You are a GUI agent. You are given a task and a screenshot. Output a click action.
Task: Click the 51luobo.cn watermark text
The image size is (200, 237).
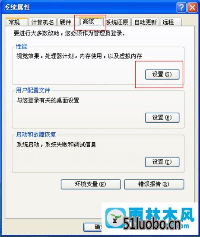tap(152, 224)
